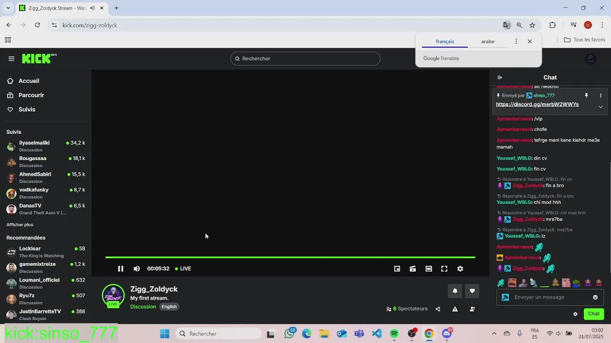The height and width of the screenshot is (343, 611).
Task: Enter fullscreen video mode
Action: tap(444, 269)
